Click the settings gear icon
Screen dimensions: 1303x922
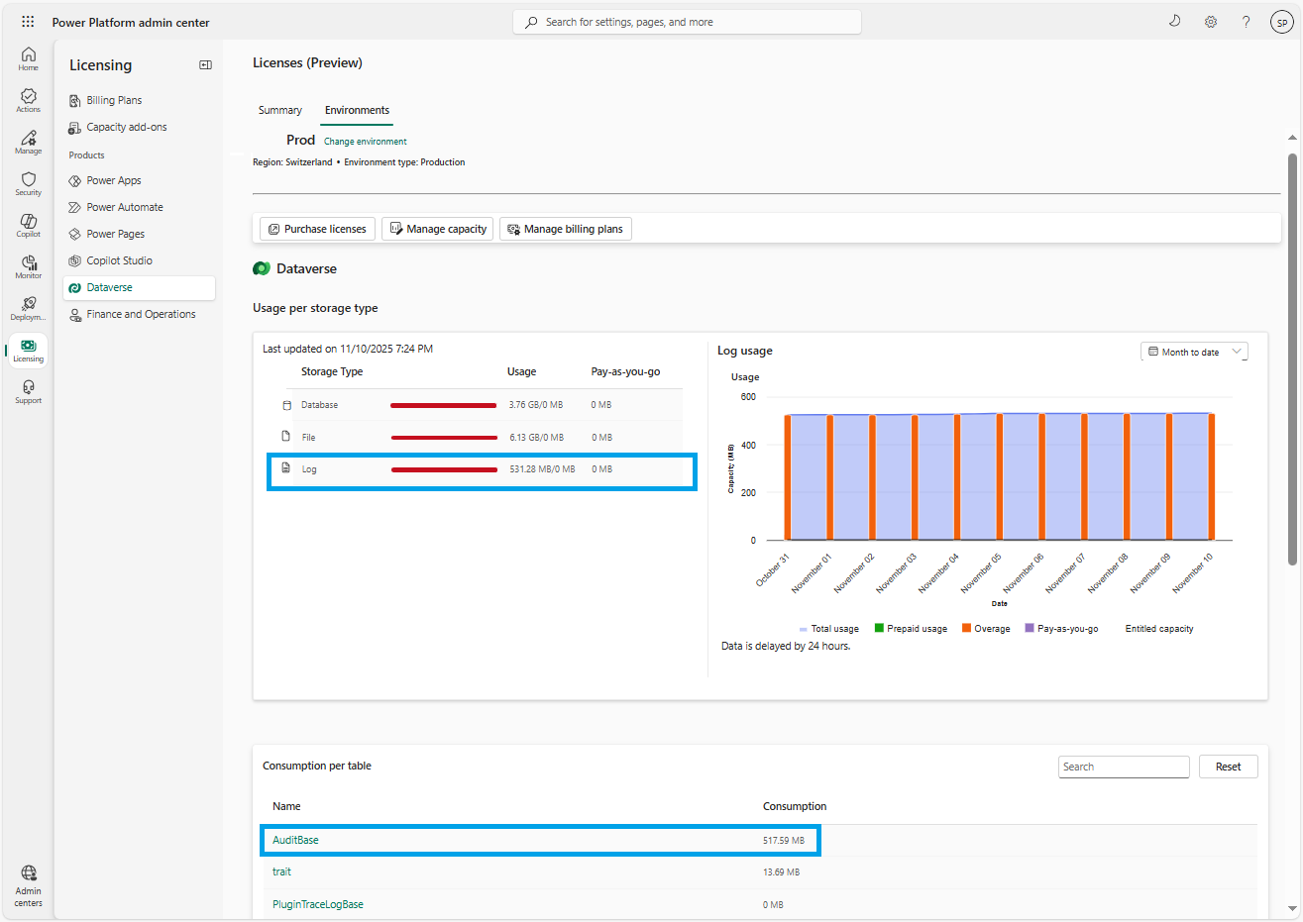(x=1211, y=22)
